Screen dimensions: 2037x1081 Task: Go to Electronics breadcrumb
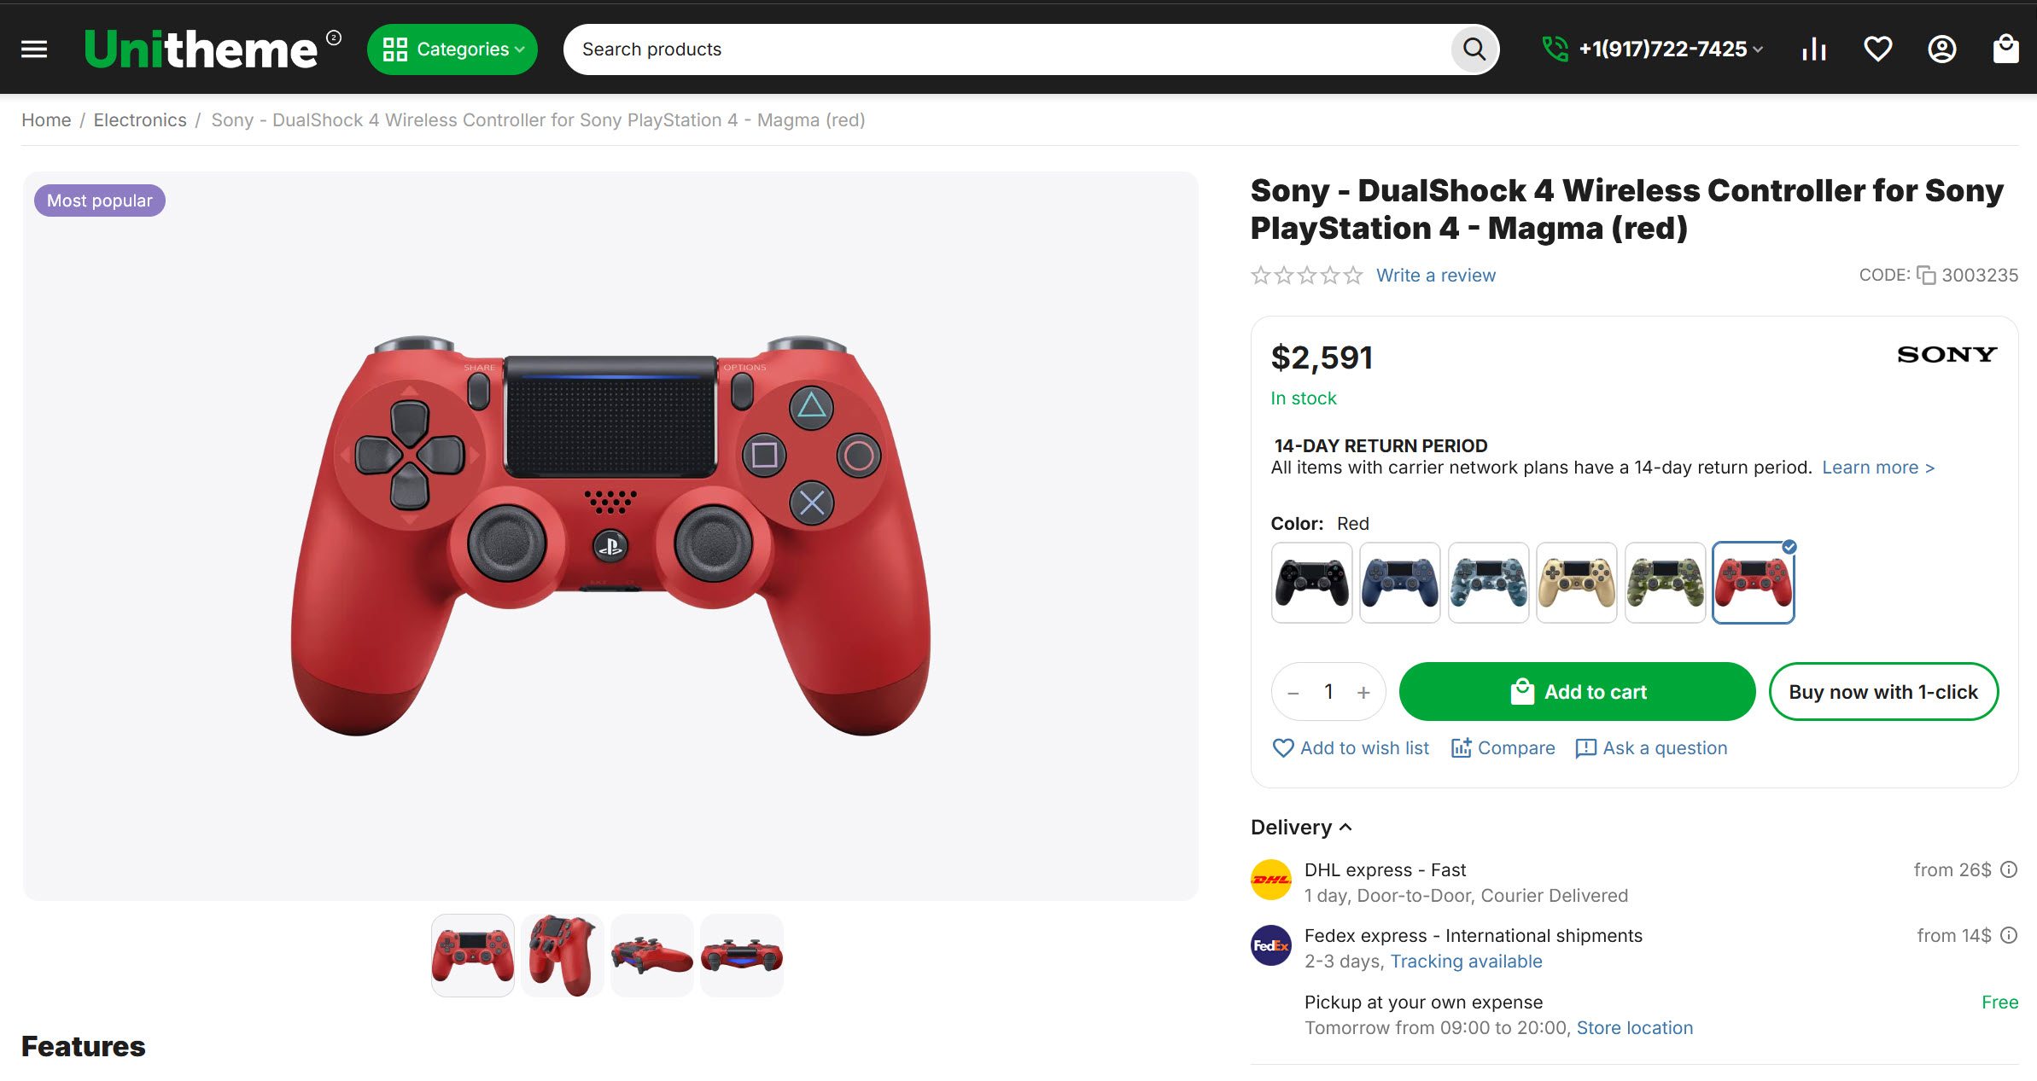140,120
